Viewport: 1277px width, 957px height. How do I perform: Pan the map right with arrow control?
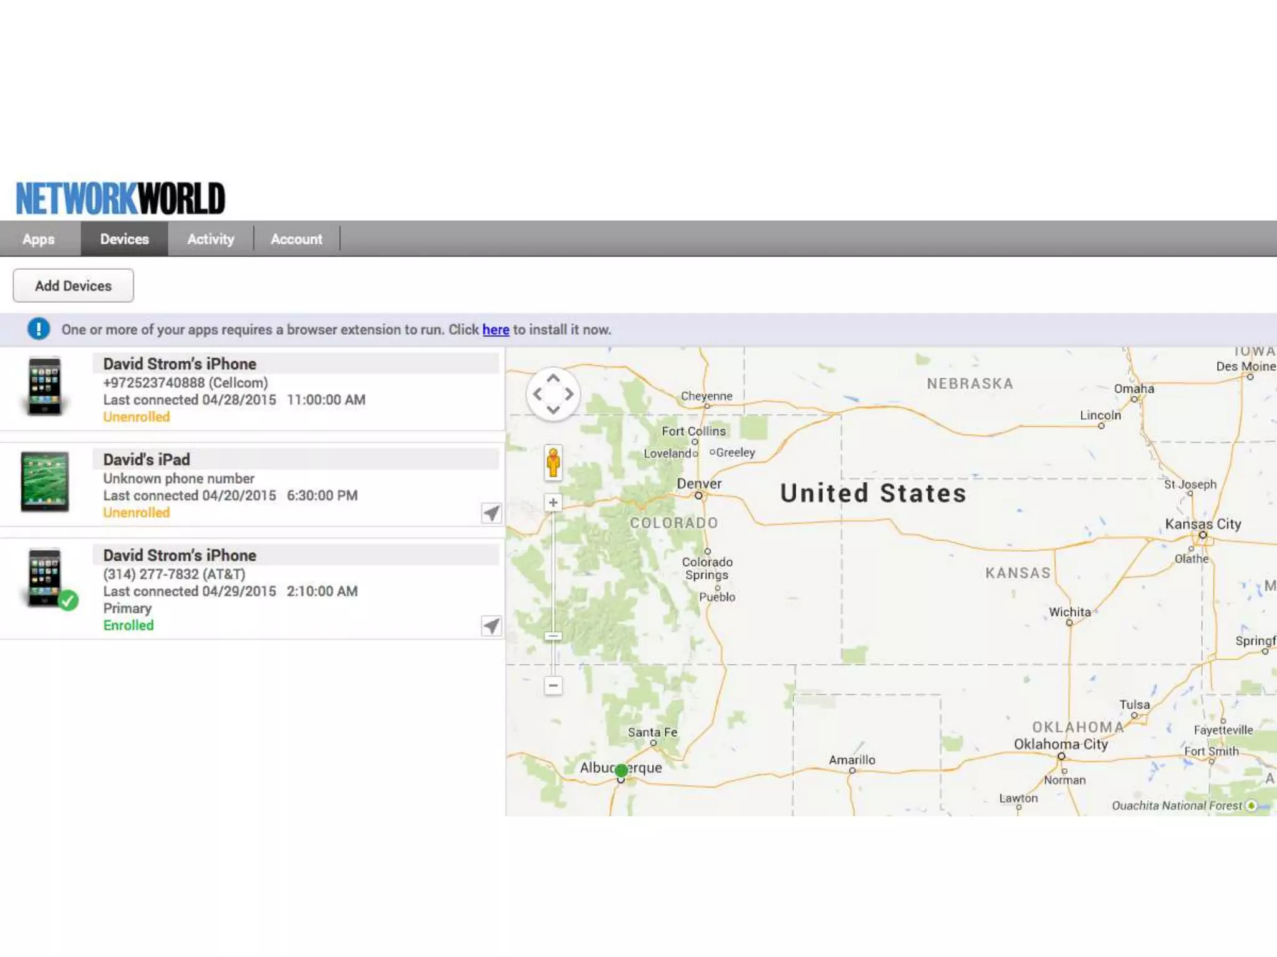click(569, 394)
